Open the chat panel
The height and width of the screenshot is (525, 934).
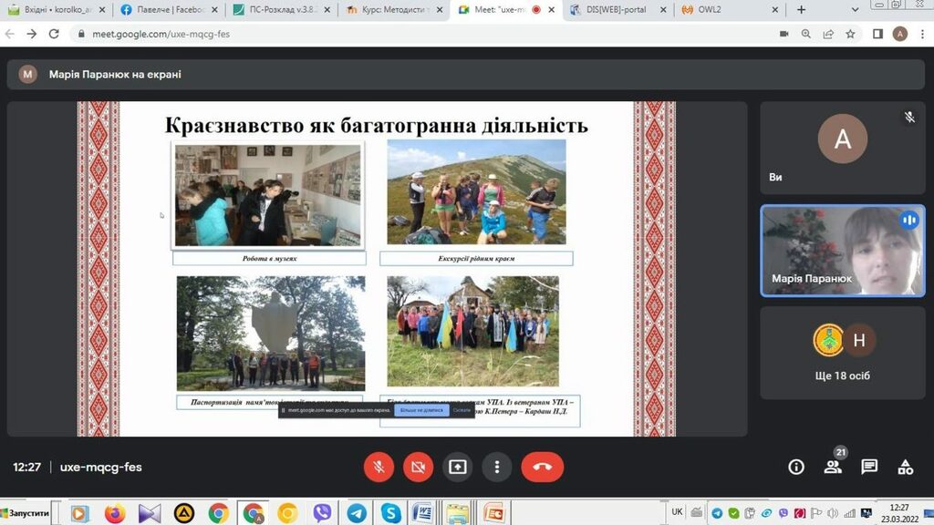click(x=869, y=467)
